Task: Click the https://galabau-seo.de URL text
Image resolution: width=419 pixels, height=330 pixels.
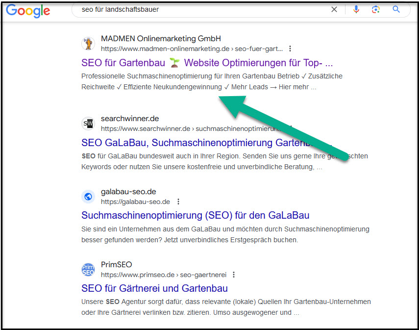Action: click(135, 202)
